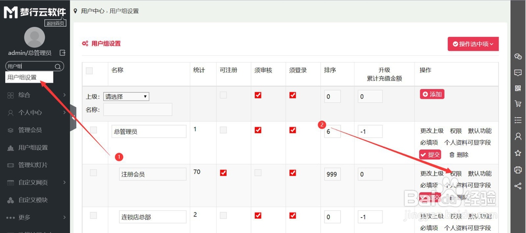Click the star favorites icon
Viewport: 526px width, 233px height.
click(518, 153)
